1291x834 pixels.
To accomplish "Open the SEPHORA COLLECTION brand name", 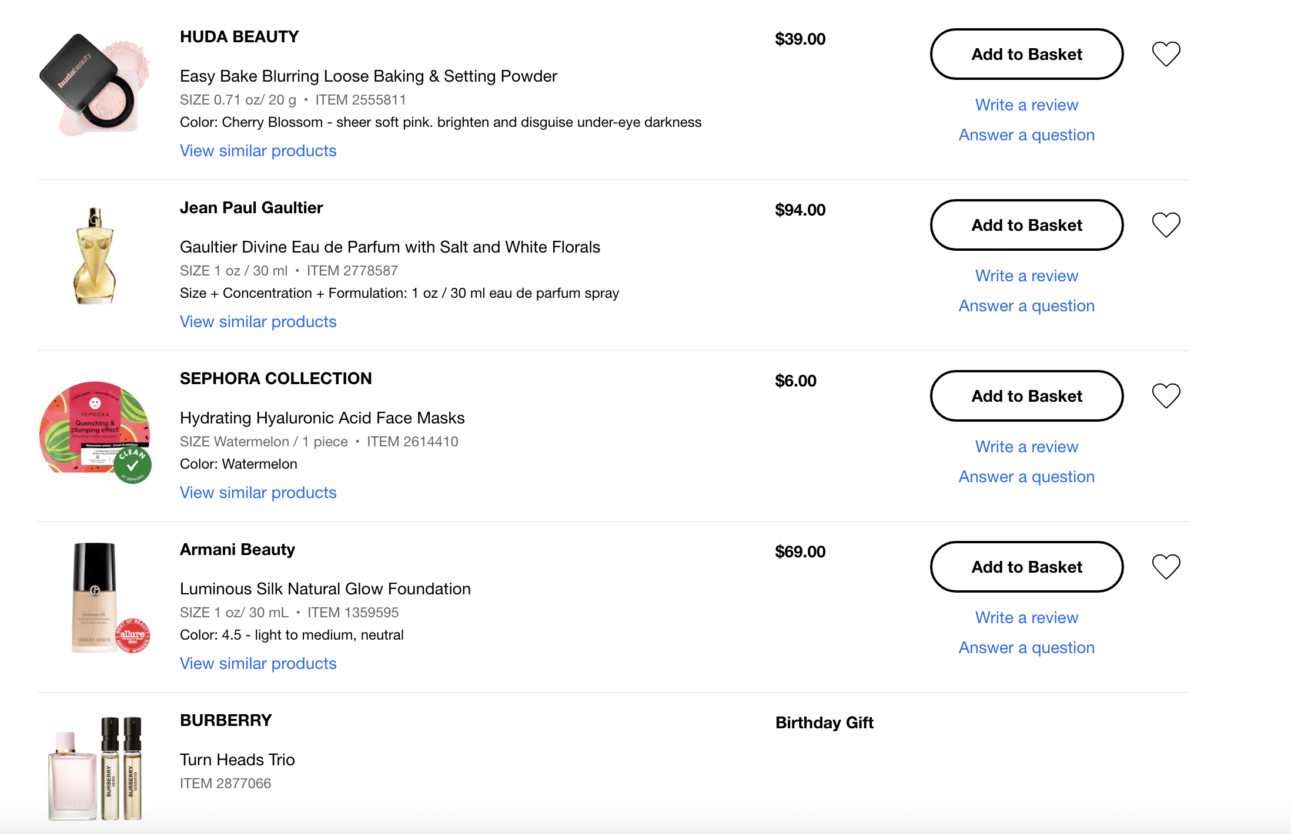I will click(276, 379).
